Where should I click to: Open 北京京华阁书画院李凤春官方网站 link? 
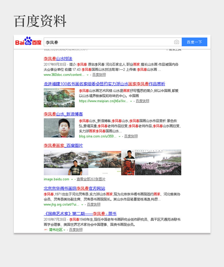point(74,188)
